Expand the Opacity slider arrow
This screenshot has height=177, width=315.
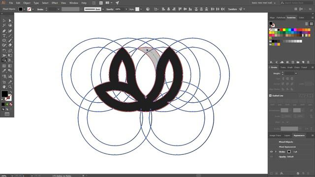126,9
